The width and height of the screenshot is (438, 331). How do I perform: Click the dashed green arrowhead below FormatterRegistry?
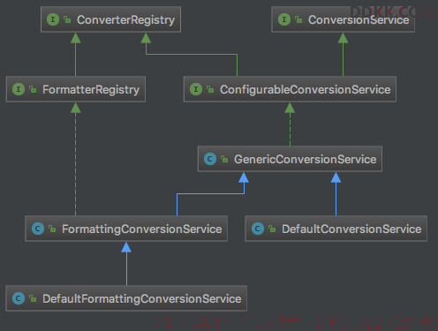click(x=76, y=108)
